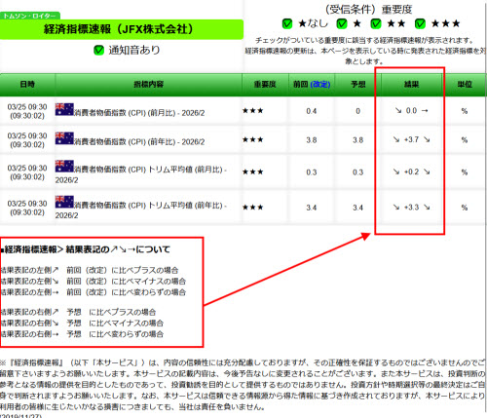Click the 改定 link in header
The width and height of the screenshot is (487, 418).
pyautogui.click(x=320, y=85)
